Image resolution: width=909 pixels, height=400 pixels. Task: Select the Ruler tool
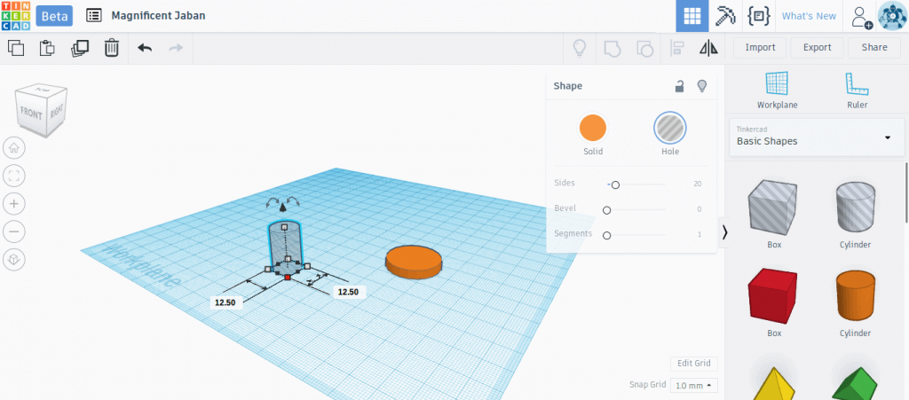[857, 90]
